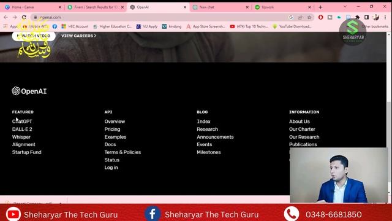Open the Announcements link
This screenshot has width=392, height=221.
(215, 137)
